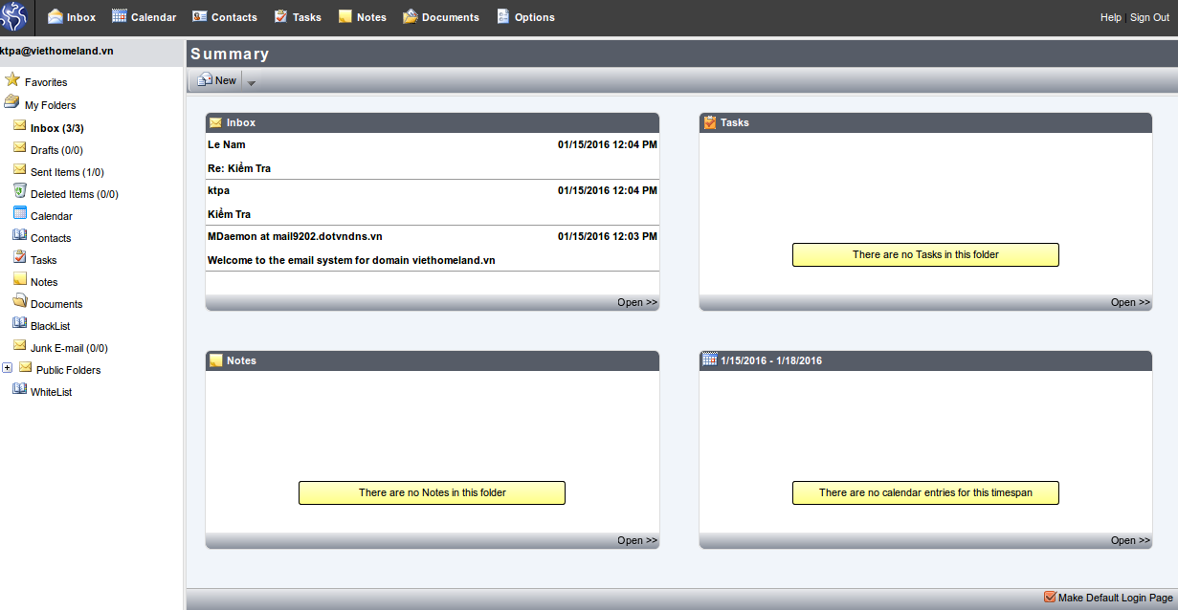Click the My Folders label
1178x610 pixels.
point(51,106)
